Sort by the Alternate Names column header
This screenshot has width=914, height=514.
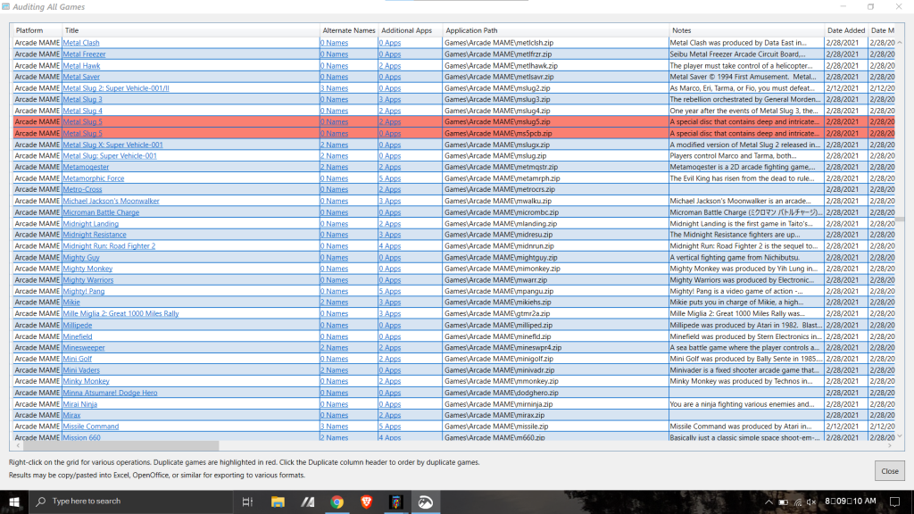click(349, 30)
